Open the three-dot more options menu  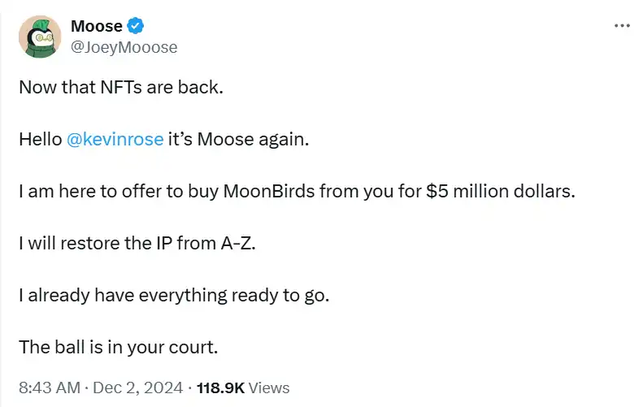(x=621, y=26)
